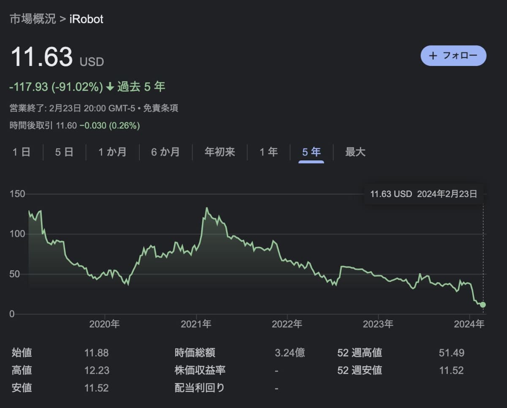Click the active 5年 range tab
This screenshot has height=408, width=507.
311,152
